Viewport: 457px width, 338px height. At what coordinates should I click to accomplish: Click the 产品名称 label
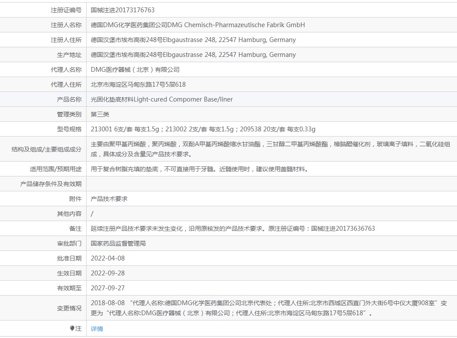(x=70, y=99)
